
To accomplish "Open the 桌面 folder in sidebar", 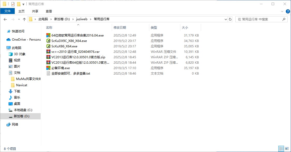I will (x=14, y=104).
